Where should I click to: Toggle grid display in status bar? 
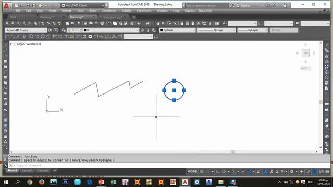[x=202, y=172]
